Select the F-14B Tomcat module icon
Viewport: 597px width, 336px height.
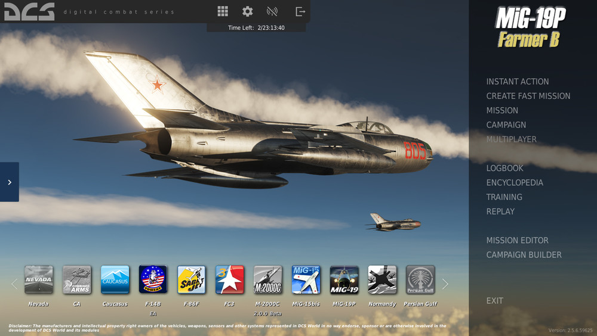153,279
